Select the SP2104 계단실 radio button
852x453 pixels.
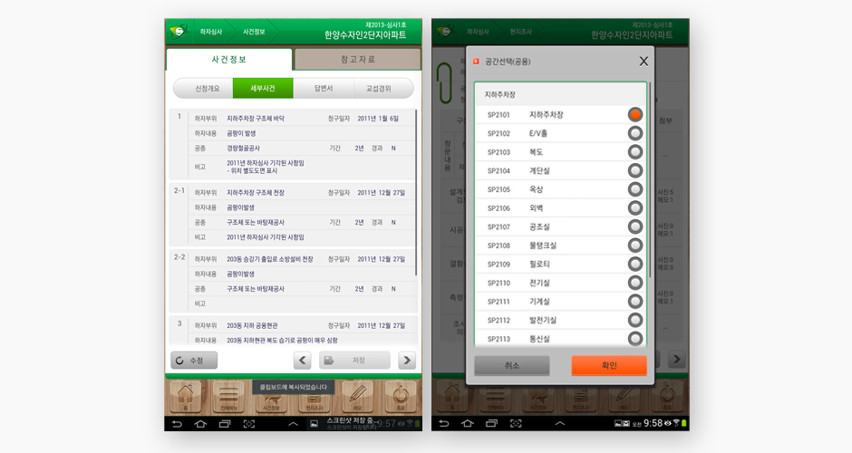point(635,170)
